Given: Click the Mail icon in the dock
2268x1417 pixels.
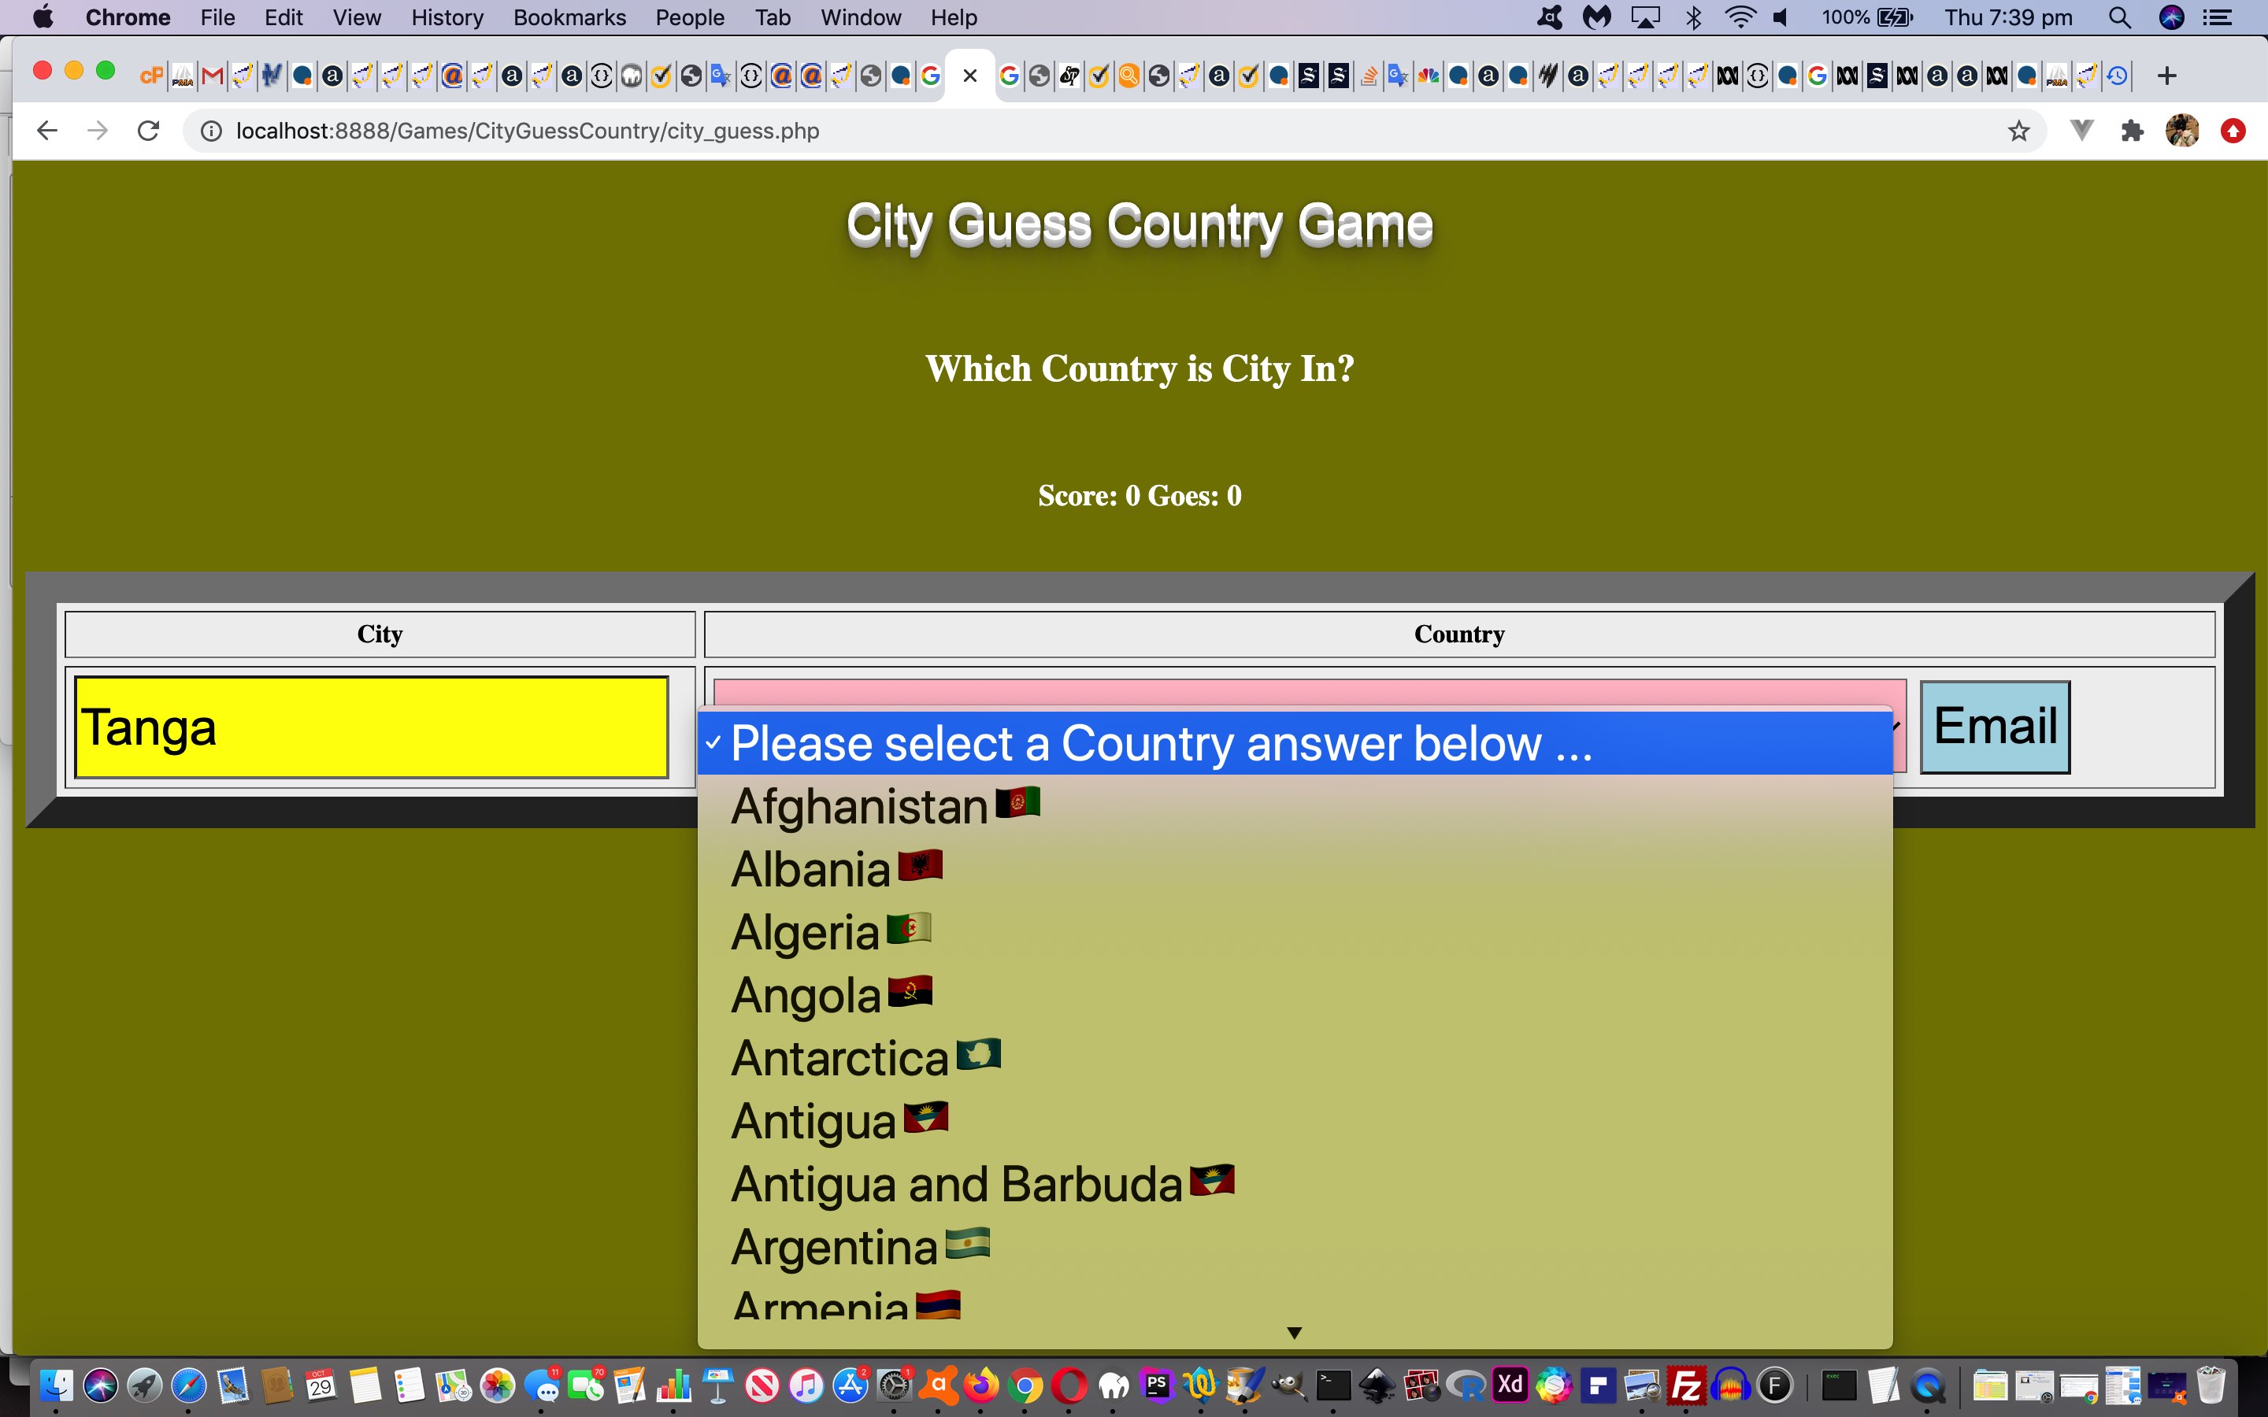Looking at the screenshot, I should click(230, 1385).
